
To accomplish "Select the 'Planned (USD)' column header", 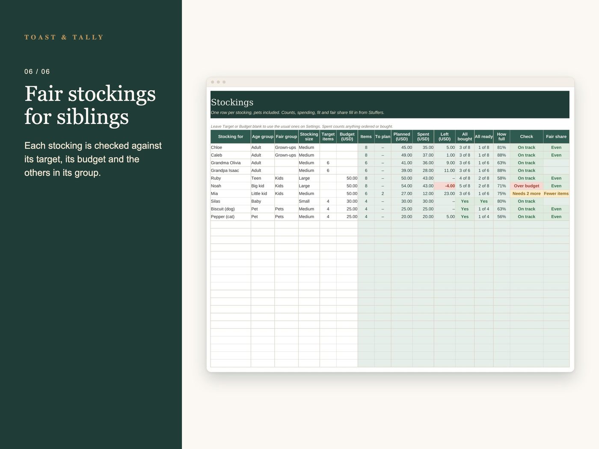I will (402, 137).
